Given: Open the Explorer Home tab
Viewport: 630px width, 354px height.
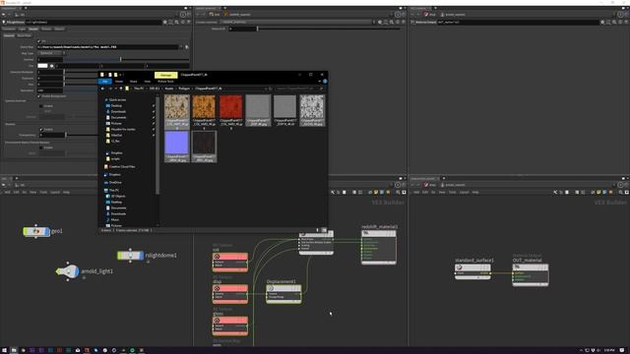Looking at the screenshot, I should (119, 82).
